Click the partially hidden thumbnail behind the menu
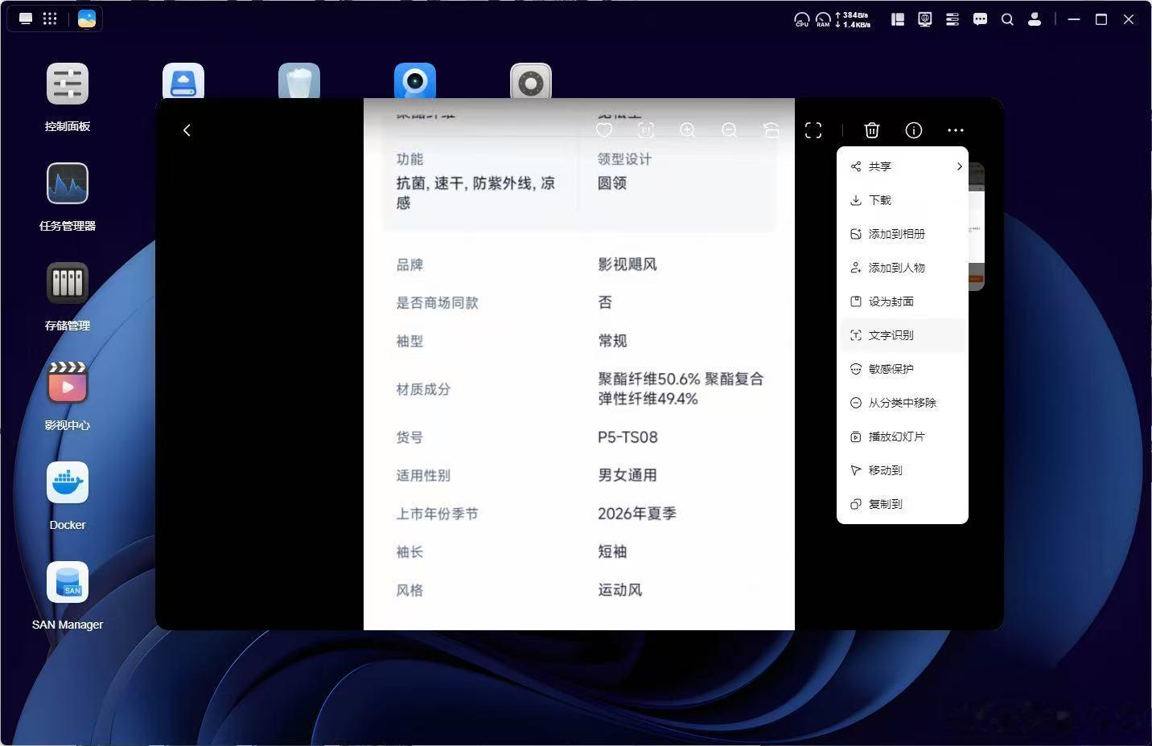 pos(976,227)
